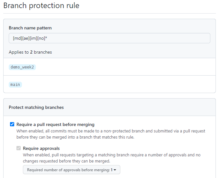Open Required number of approvals dropdown
The height and width of the screenshot is (178, 221).
pos(71,170)
